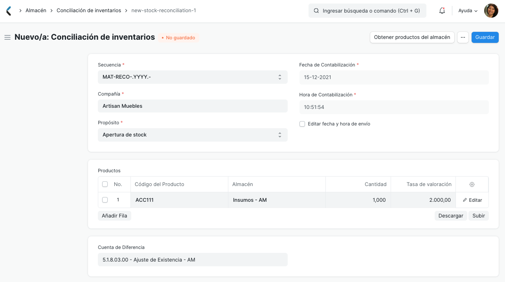This screenshot has height=282, width=505.
Task: Click the search magnifier icon
Action: pyautogui.click(x=316, y=11)
